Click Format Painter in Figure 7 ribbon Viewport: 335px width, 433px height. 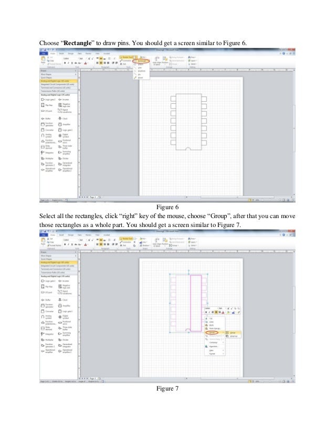click(54, 245)
